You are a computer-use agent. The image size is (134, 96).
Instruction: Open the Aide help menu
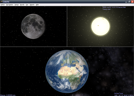[x=37, y=5]
